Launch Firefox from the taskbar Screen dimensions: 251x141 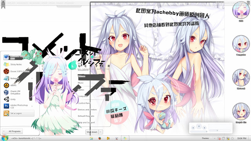(x=100, y=138)
